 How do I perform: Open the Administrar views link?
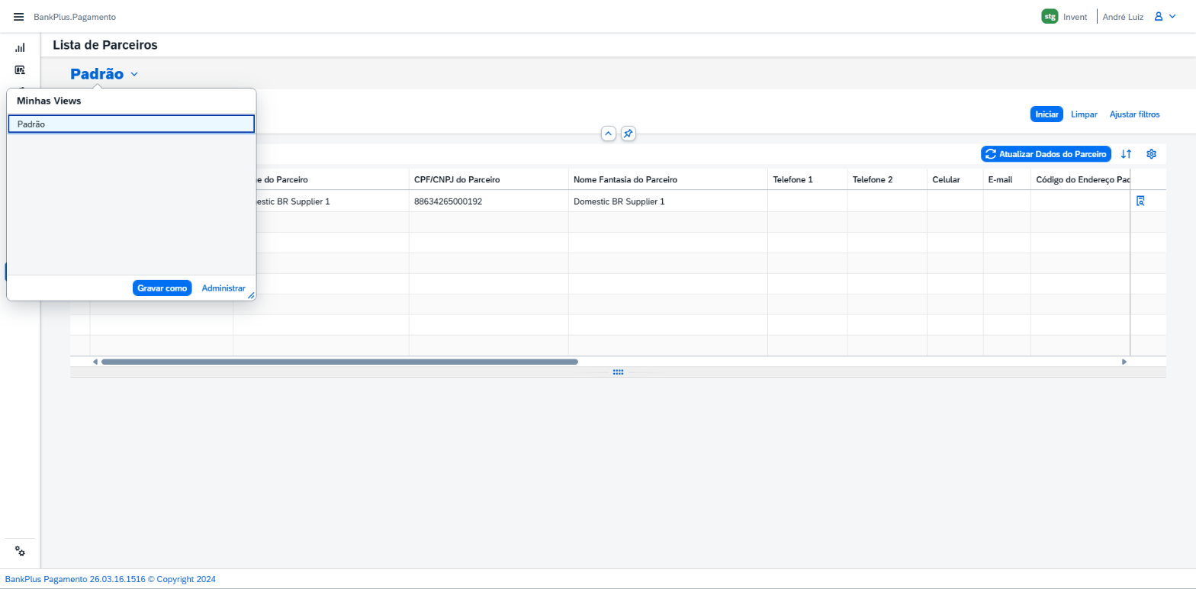pos(223,288)
